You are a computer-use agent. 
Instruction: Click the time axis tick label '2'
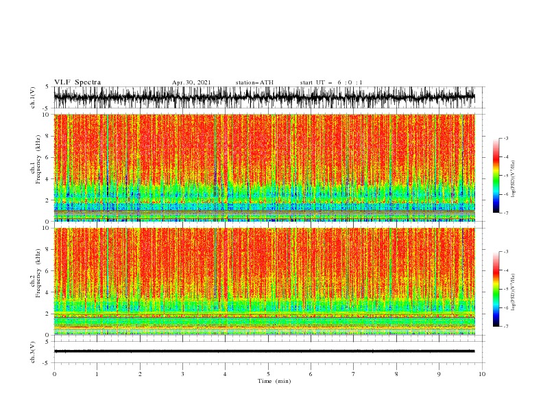click(x=140, y=374)
